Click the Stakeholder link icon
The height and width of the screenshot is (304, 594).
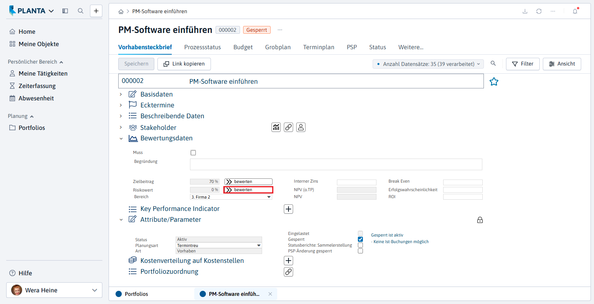tap(288, 127)
